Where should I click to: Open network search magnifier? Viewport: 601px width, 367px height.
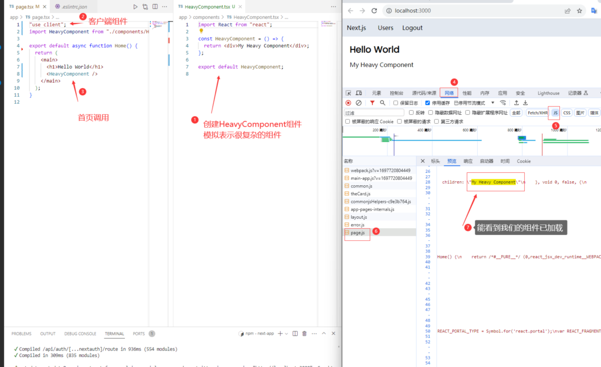coord(383,103)
